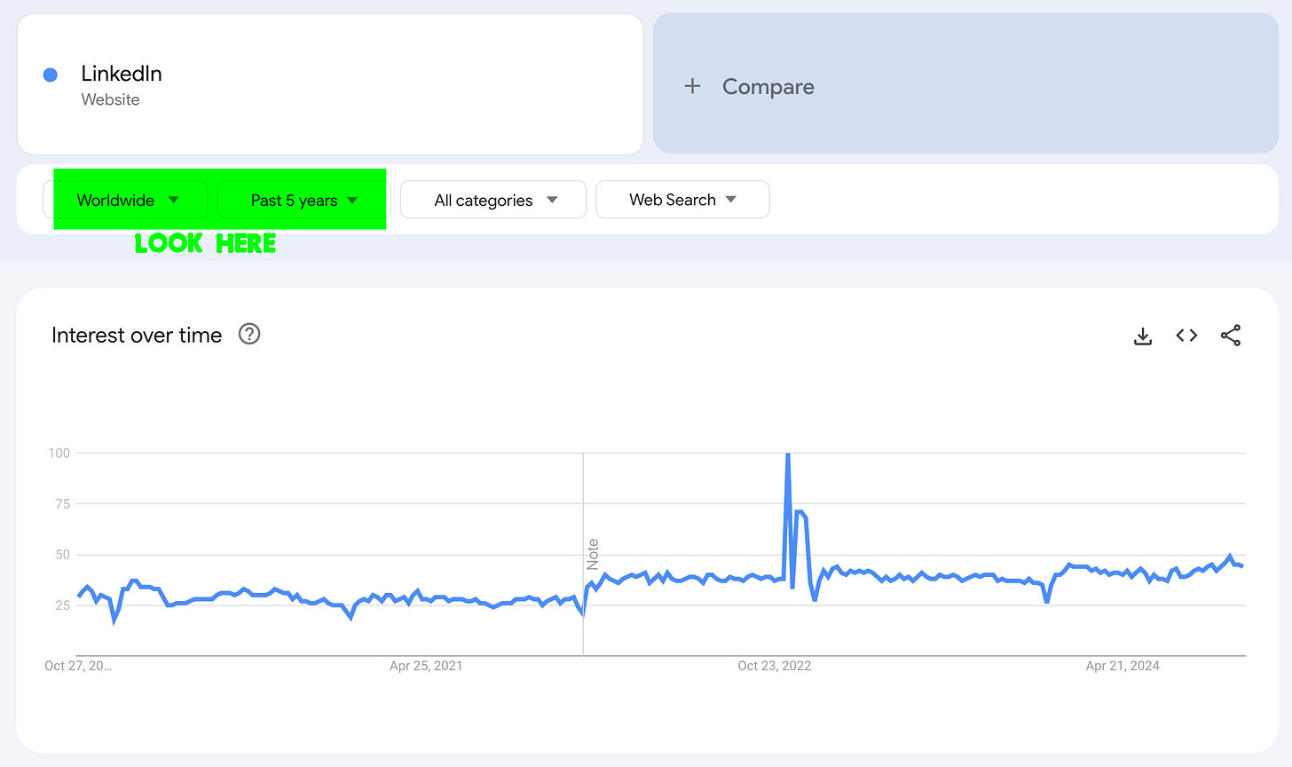
Task: Click the truncated Oct 27 axis label
Action: point(78,666)
